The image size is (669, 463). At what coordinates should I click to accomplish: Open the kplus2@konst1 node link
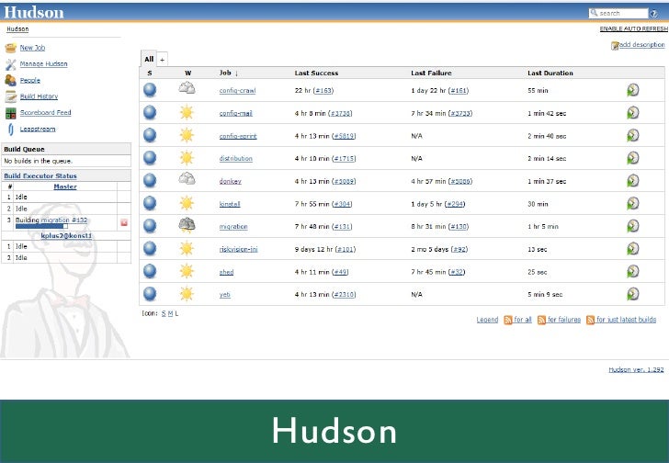[66, 235]
